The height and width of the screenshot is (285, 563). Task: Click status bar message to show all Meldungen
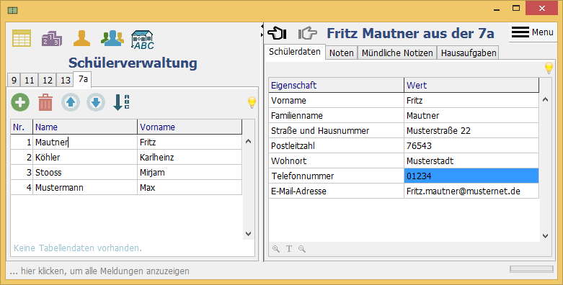99,271
